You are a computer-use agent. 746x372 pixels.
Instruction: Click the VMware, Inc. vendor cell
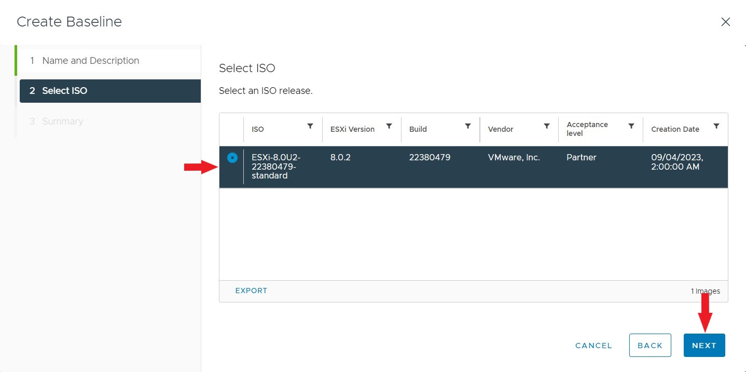pos(514,157)
